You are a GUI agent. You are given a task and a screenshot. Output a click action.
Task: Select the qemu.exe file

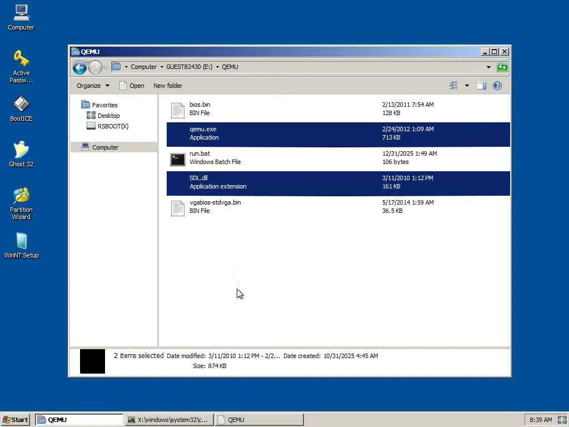[338, 135]
